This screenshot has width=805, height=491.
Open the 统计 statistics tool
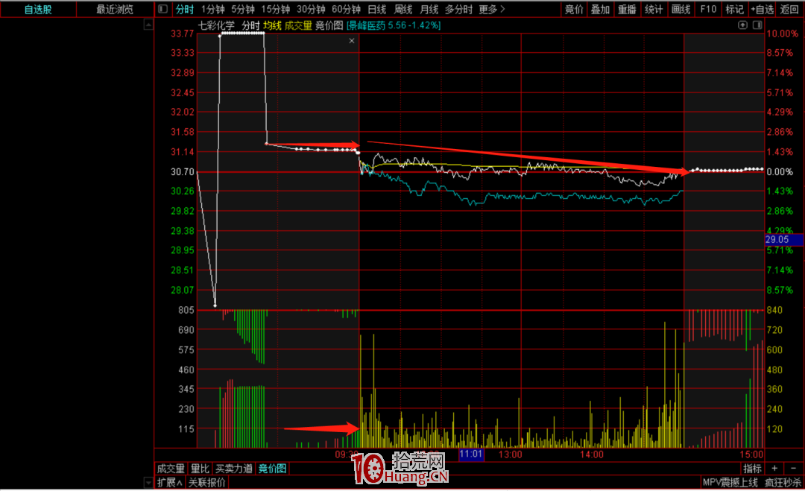(654, 9)
